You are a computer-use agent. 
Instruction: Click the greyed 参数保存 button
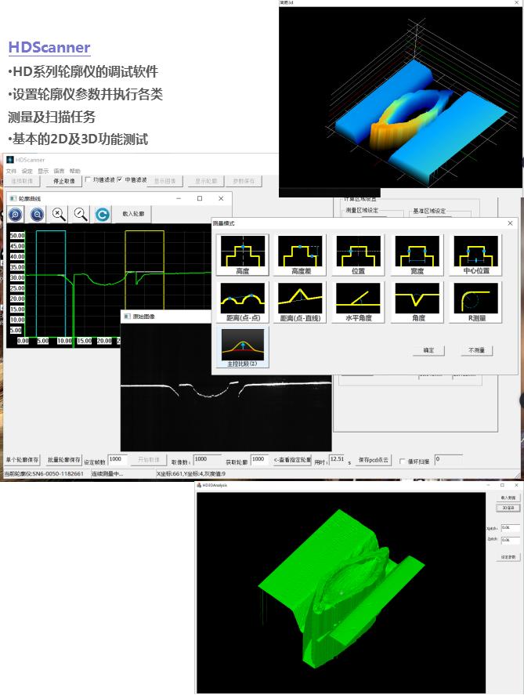point(244,181)
